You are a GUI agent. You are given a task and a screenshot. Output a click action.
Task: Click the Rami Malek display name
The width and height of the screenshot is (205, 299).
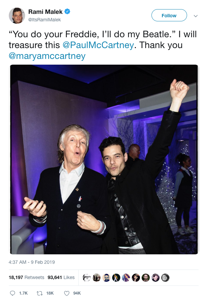pos(45,12)
